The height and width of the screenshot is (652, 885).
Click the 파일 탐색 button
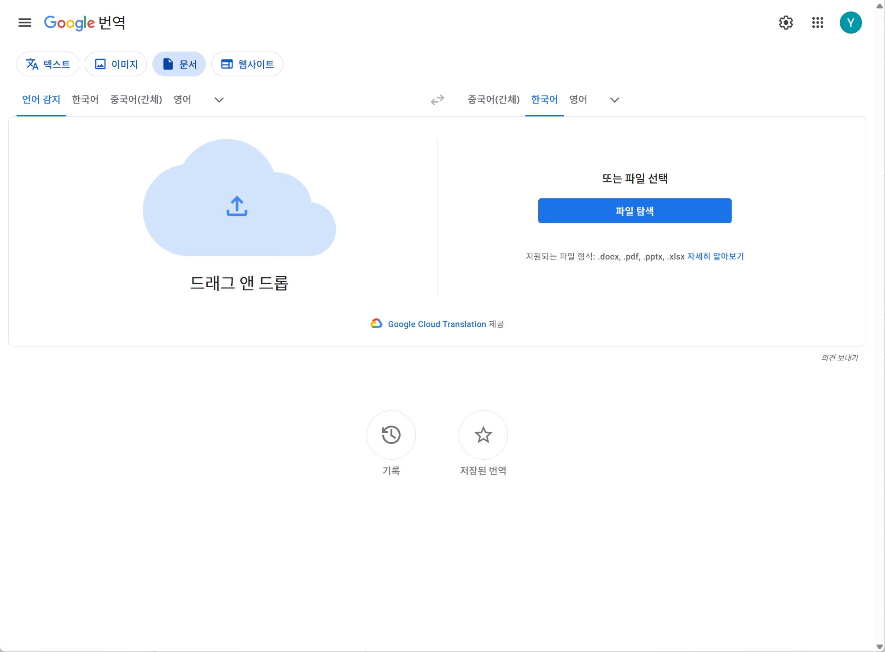[635, 211]
